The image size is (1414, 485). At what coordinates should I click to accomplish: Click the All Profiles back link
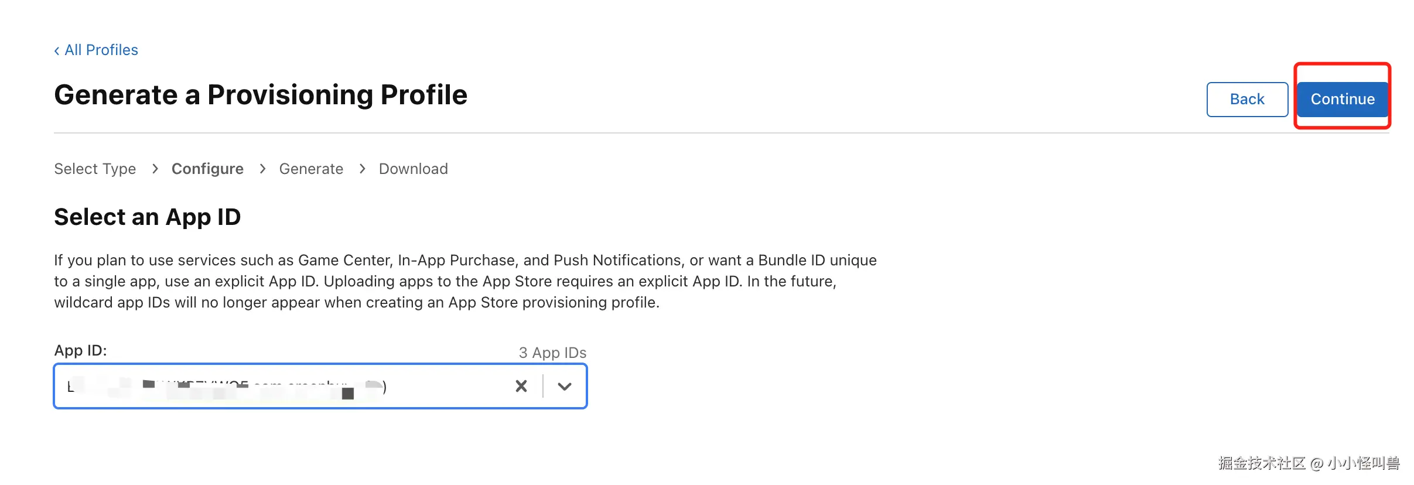pos(101,50)
